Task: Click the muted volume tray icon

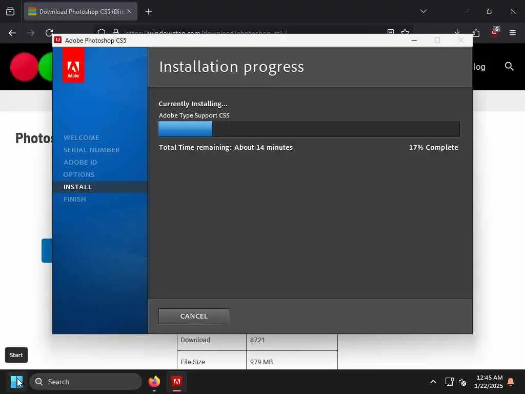Action: [x=463, y=382]
